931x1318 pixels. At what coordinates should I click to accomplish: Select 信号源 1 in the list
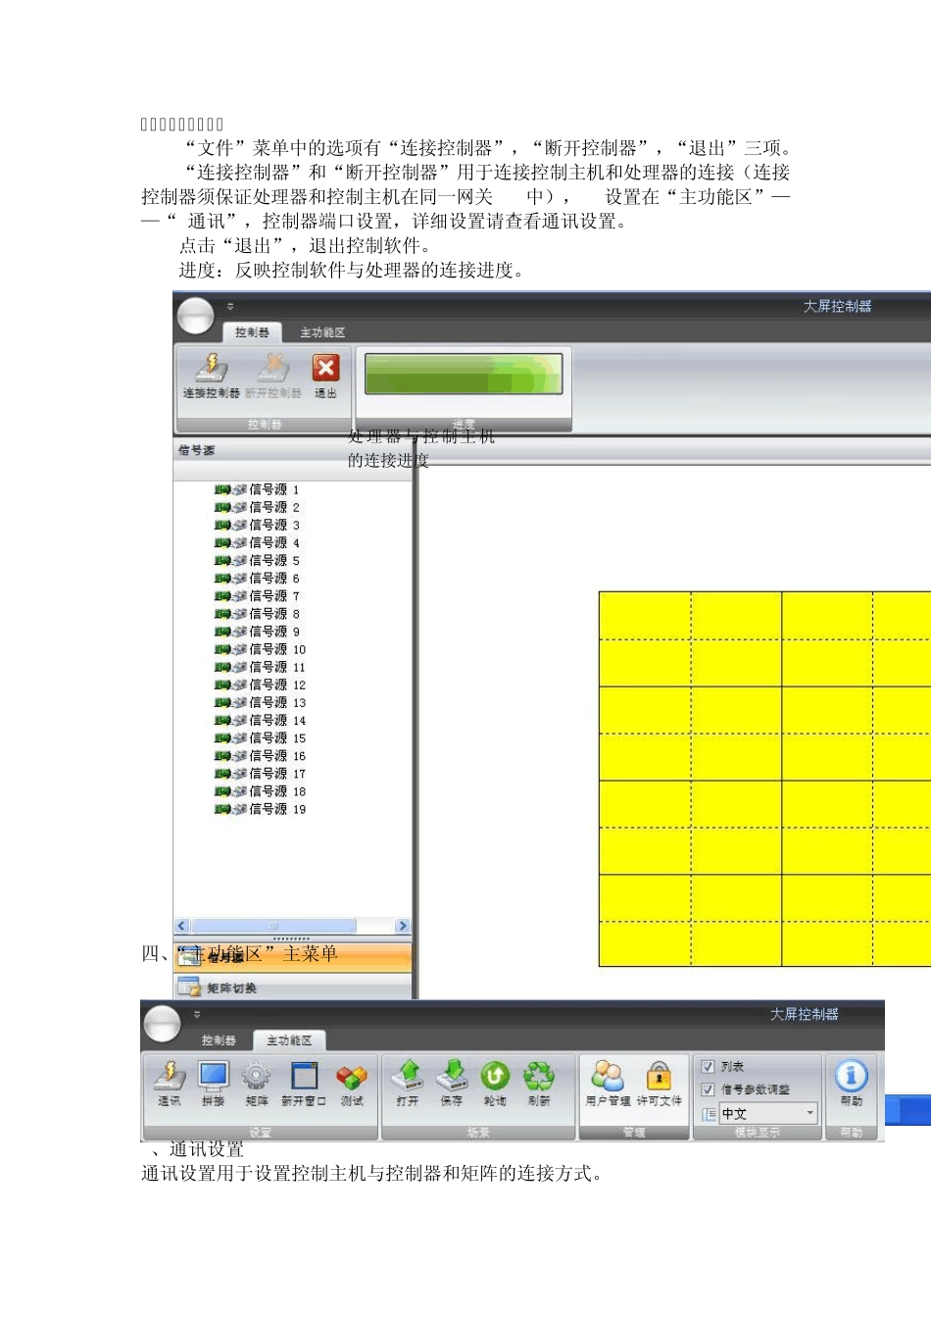click(257, 489)
